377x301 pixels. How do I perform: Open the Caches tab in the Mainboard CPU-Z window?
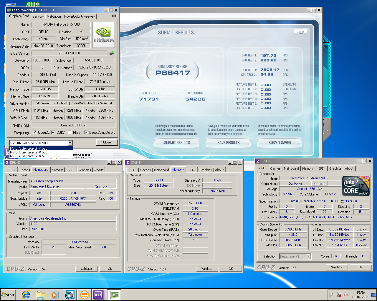point(25,170)
